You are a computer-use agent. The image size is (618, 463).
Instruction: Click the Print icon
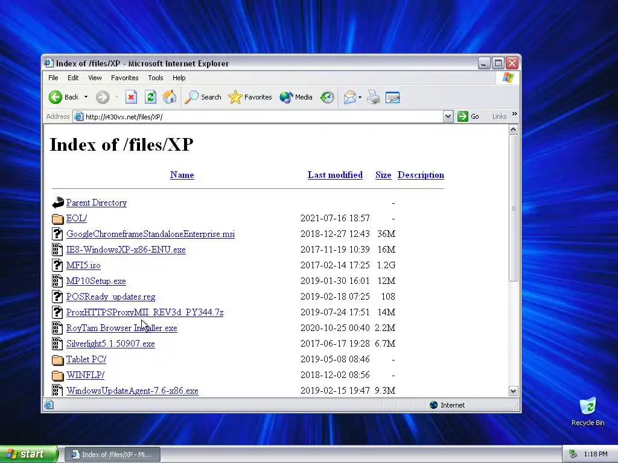tap(374, 97)
